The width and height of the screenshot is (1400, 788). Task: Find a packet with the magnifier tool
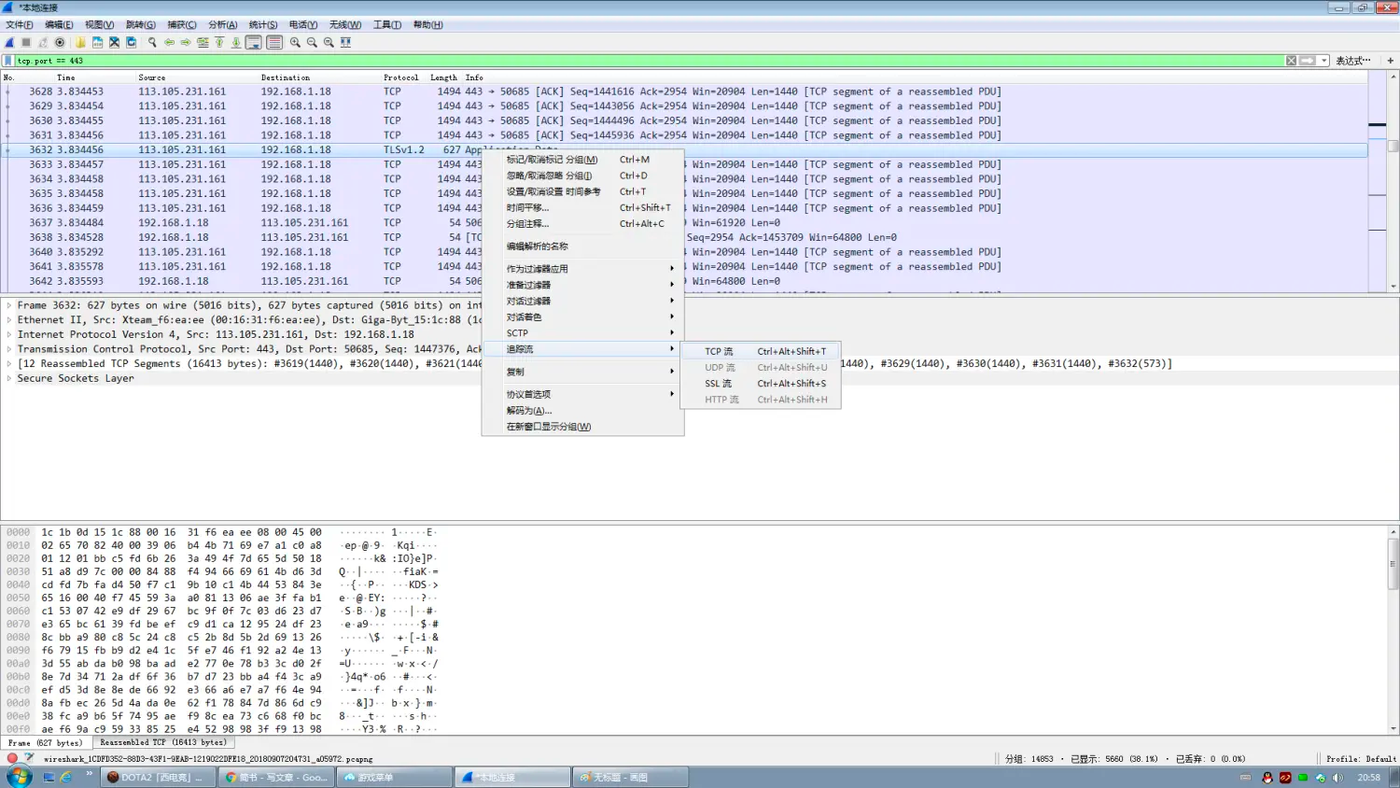pyautogui.click(x=152, y=42)
